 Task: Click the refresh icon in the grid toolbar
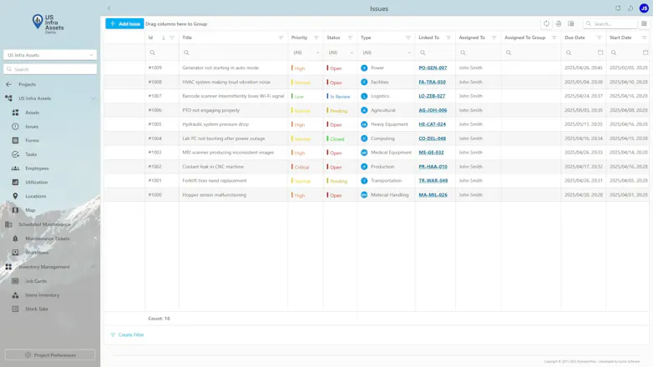pos(546,23)
